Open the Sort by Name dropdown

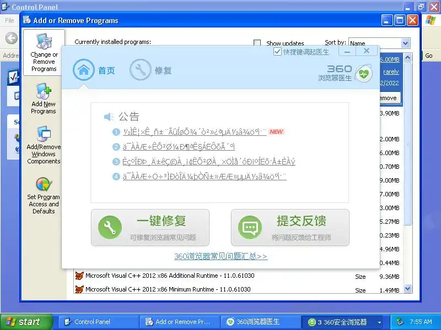point(405,43)
